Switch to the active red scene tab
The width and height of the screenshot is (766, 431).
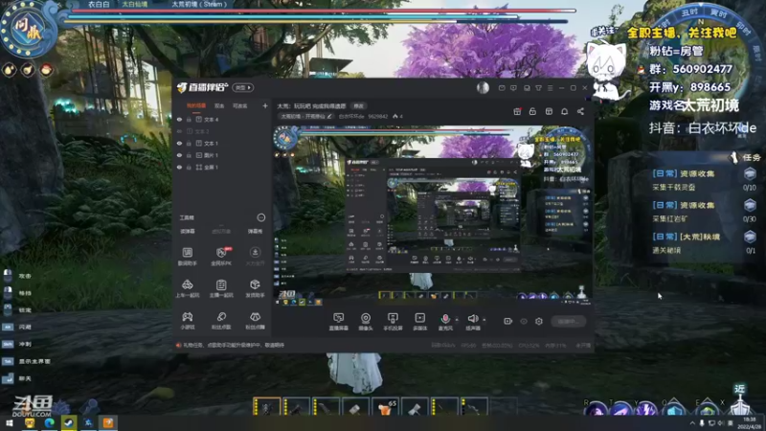[x=196, y=105]
